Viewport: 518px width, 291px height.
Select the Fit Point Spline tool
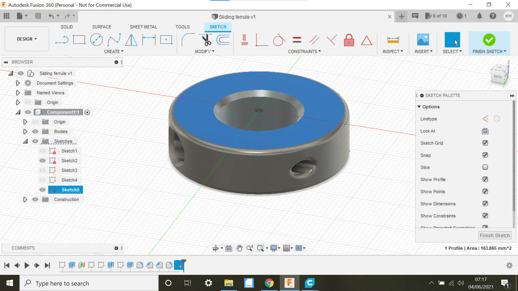click(114, 39)
